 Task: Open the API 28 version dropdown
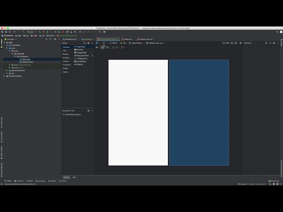pyautogui.click(x=123, y=43)
